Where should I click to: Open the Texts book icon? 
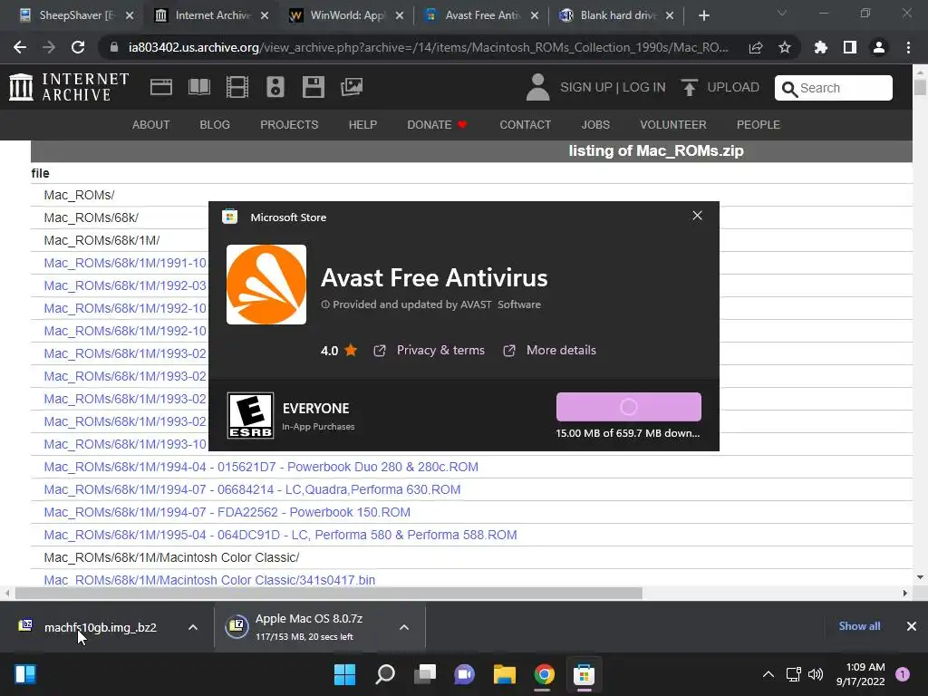[x=198, y=87]
